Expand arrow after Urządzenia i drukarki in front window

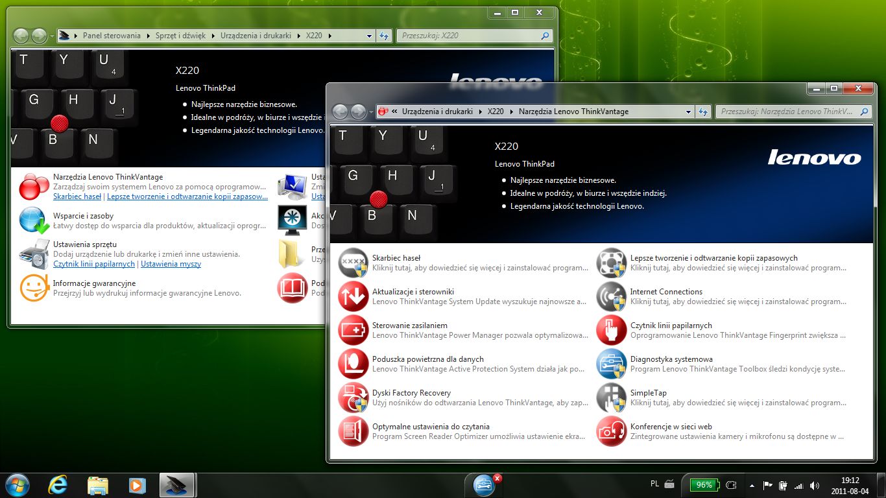click(x=480, y=112)
